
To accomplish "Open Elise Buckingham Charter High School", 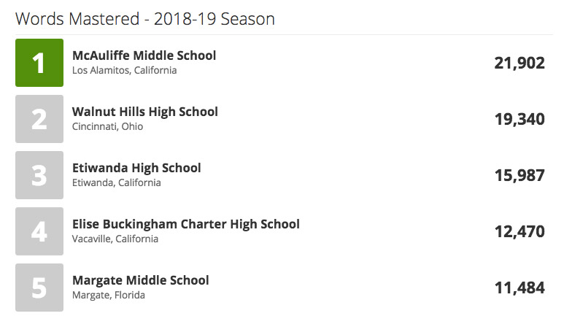I will click(x=185, y=224).
